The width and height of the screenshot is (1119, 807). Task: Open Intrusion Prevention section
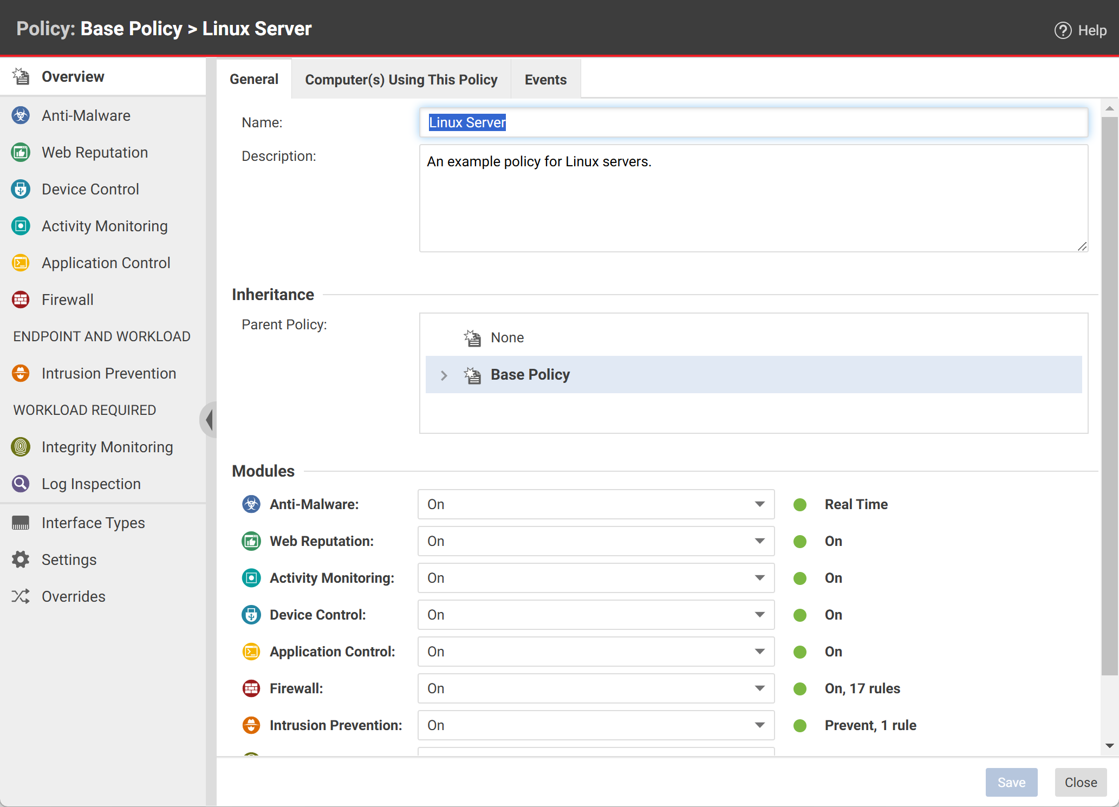tap(103, 373)
